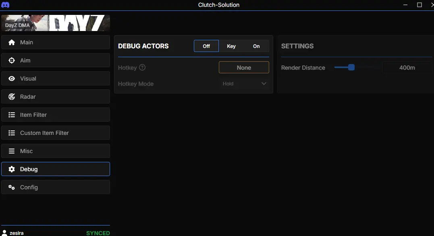Click the Discord logo in titlebar
434x236 pixels.
point(6,5)
